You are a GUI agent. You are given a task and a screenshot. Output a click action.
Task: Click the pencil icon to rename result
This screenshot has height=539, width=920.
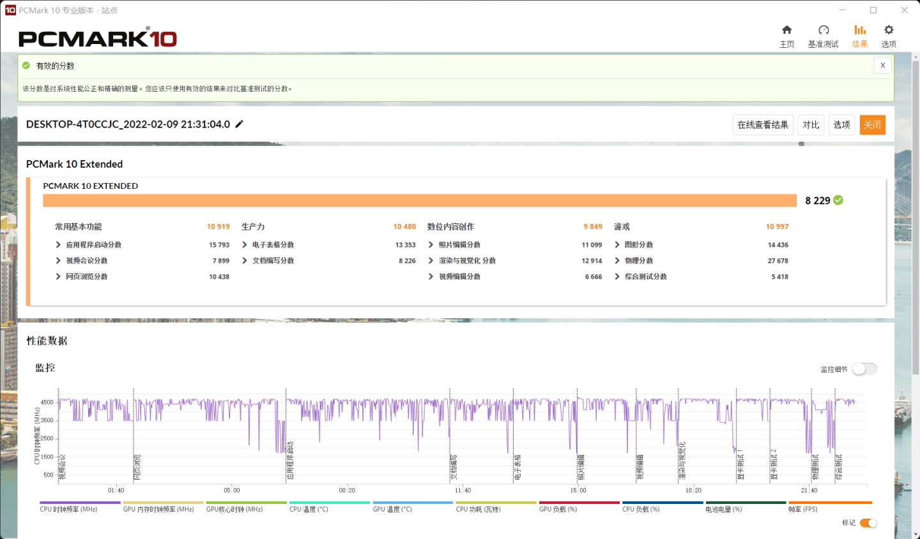coord(240,124)
